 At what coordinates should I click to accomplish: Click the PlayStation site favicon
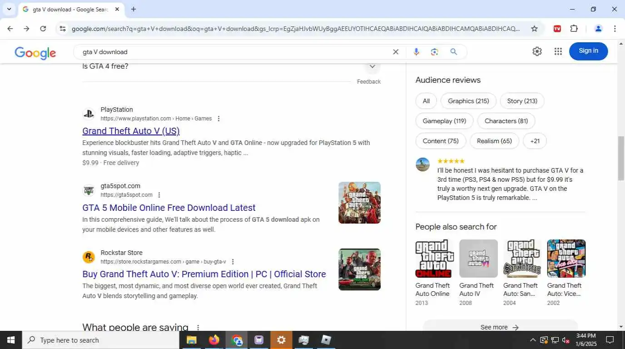pos(89,114)
